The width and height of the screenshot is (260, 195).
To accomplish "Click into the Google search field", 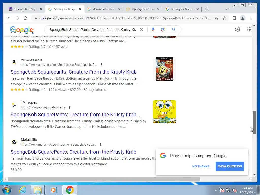I will click(93, 30).
